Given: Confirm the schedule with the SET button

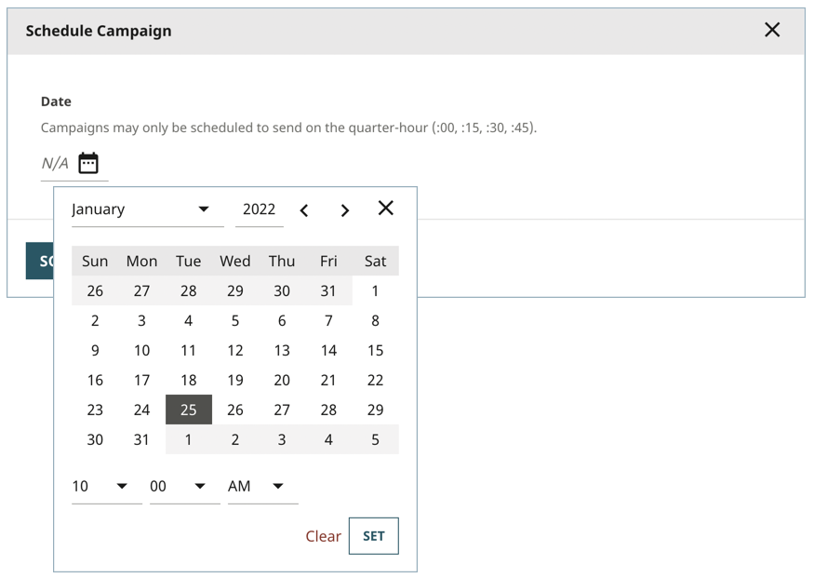Looking at the screenshot, I should (x=373, y=536).
